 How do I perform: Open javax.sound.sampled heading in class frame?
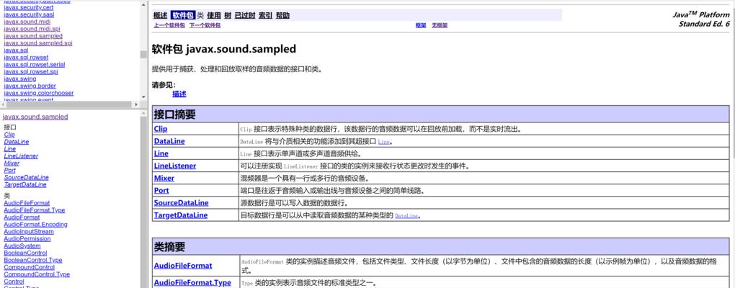click(x=35, y=117)
